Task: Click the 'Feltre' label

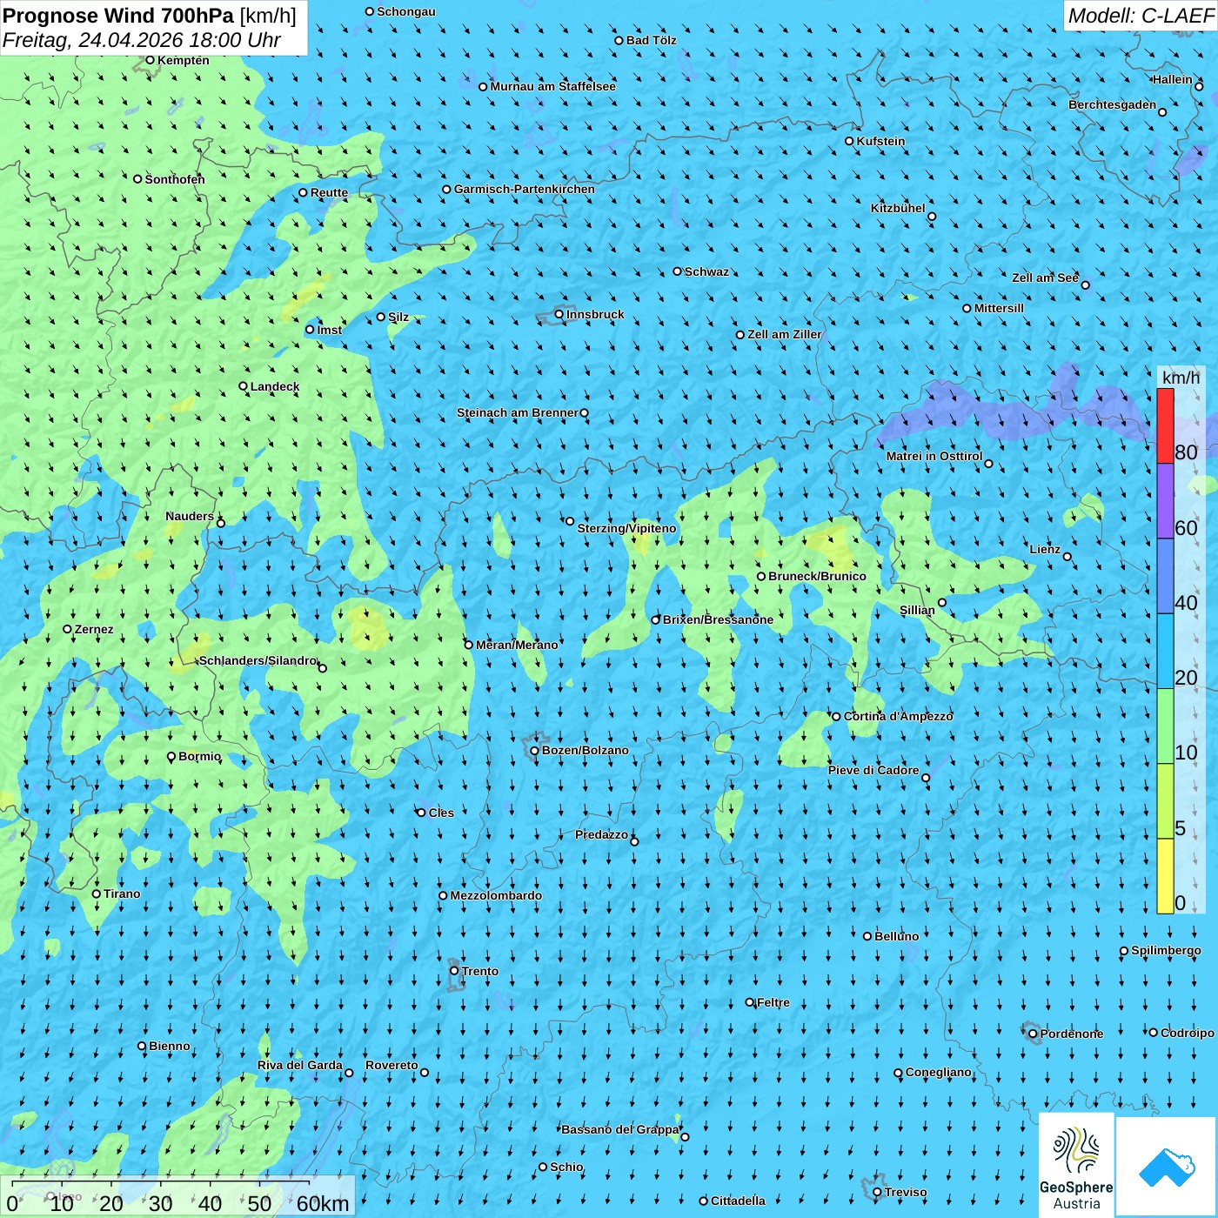Action: coord(773,1002)
